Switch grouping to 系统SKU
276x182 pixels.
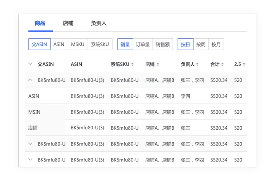pyautogui.click(x=100, y=44)
